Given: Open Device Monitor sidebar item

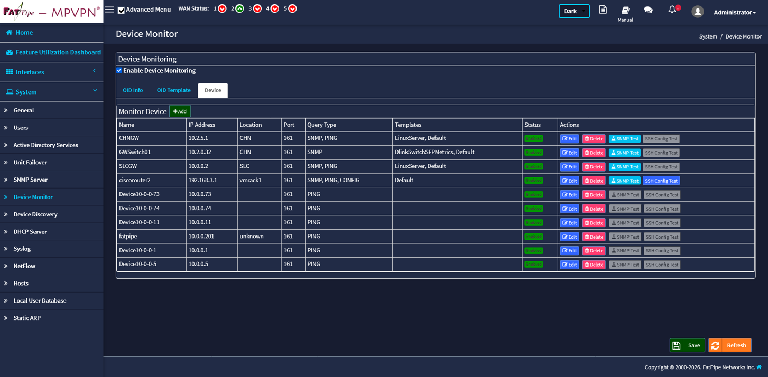Looking at the screenshot, I should (51, 197).
